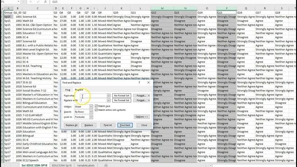
Task: Switch to the Find tab
Action: (x=68, y=90)
